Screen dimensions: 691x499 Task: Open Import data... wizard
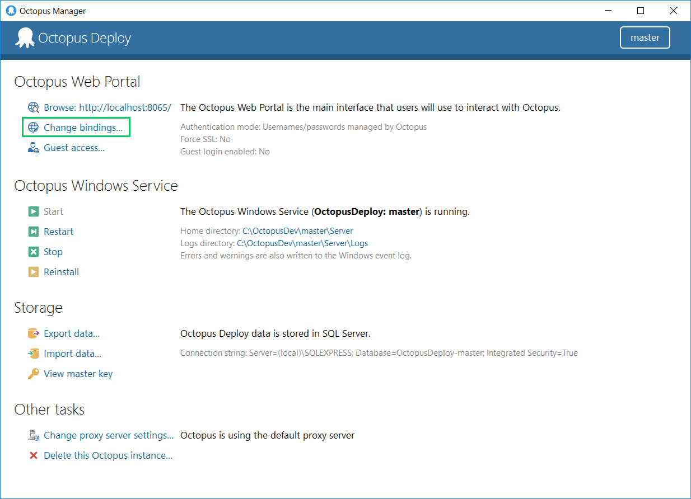click(72, 354)
